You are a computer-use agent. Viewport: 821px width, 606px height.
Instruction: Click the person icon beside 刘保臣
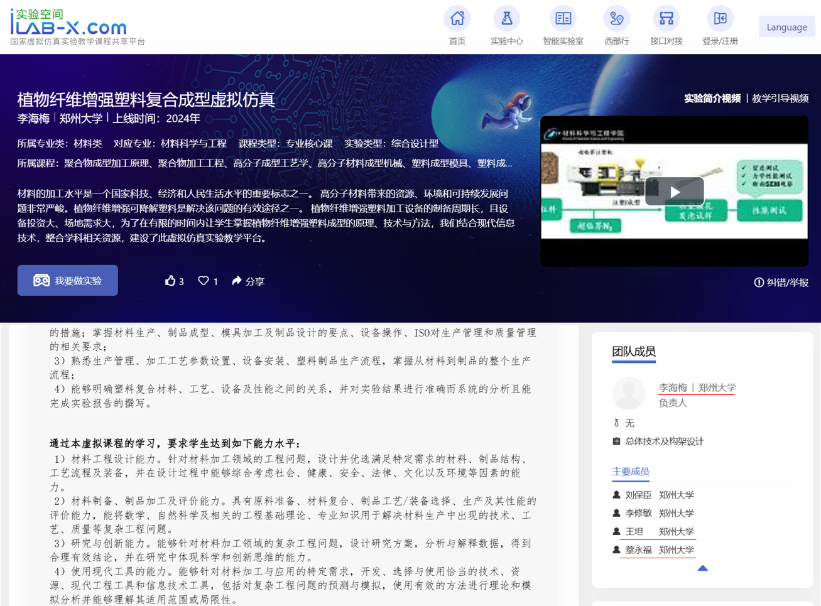pos(616,495)
